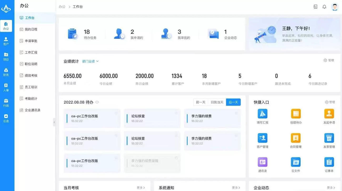Click the app logo at top left
This screenshot has height=191, width=342.
6,8
